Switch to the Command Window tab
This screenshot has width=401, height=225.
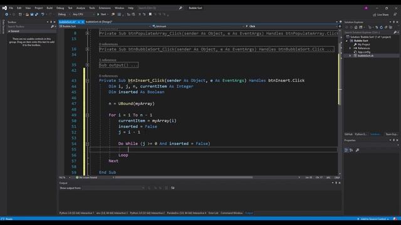231,213
